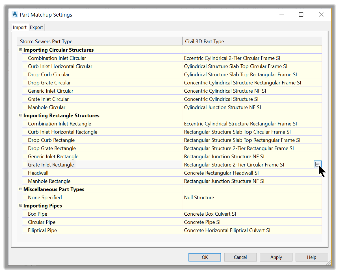
Task: Collapse Importing Circular Structures group
Action: point(21,50)
